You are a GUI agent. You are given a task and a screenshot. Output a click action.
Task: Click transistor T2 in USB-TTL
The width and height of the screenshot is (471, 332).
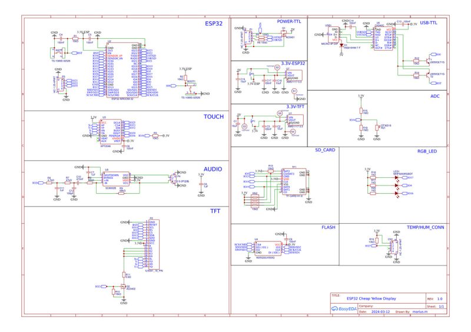(x=428, y=76)
